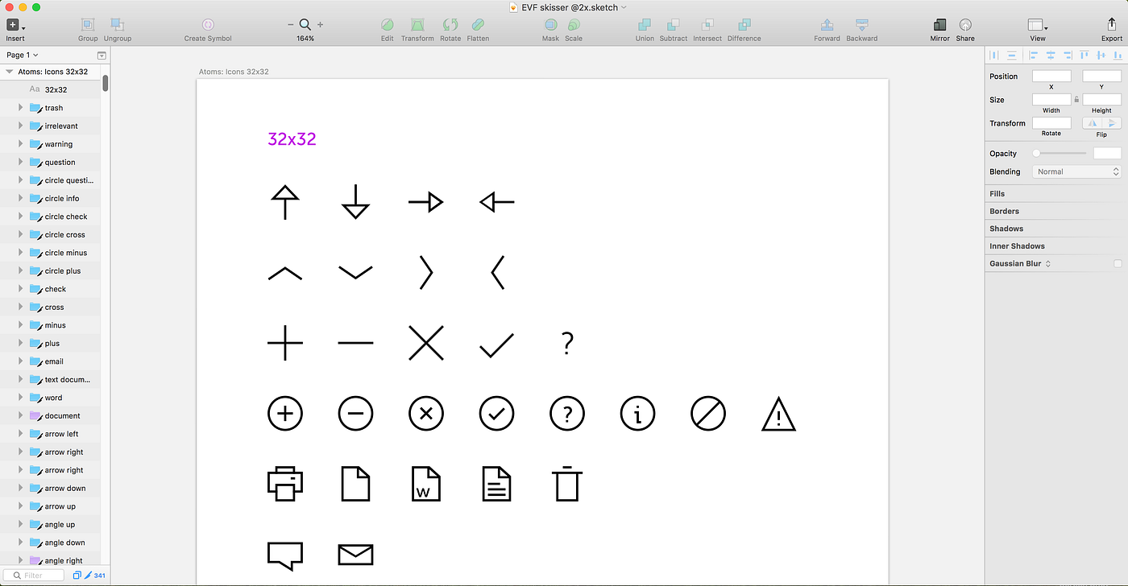Image resolution: width=1128 pixels, height=586 pixels.
Task: Click the Create Symbol icon
Action: [x=208, y=25]
